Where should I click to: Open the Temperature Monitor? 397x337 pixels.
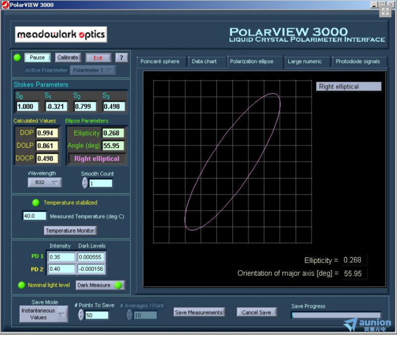(70, 231)
